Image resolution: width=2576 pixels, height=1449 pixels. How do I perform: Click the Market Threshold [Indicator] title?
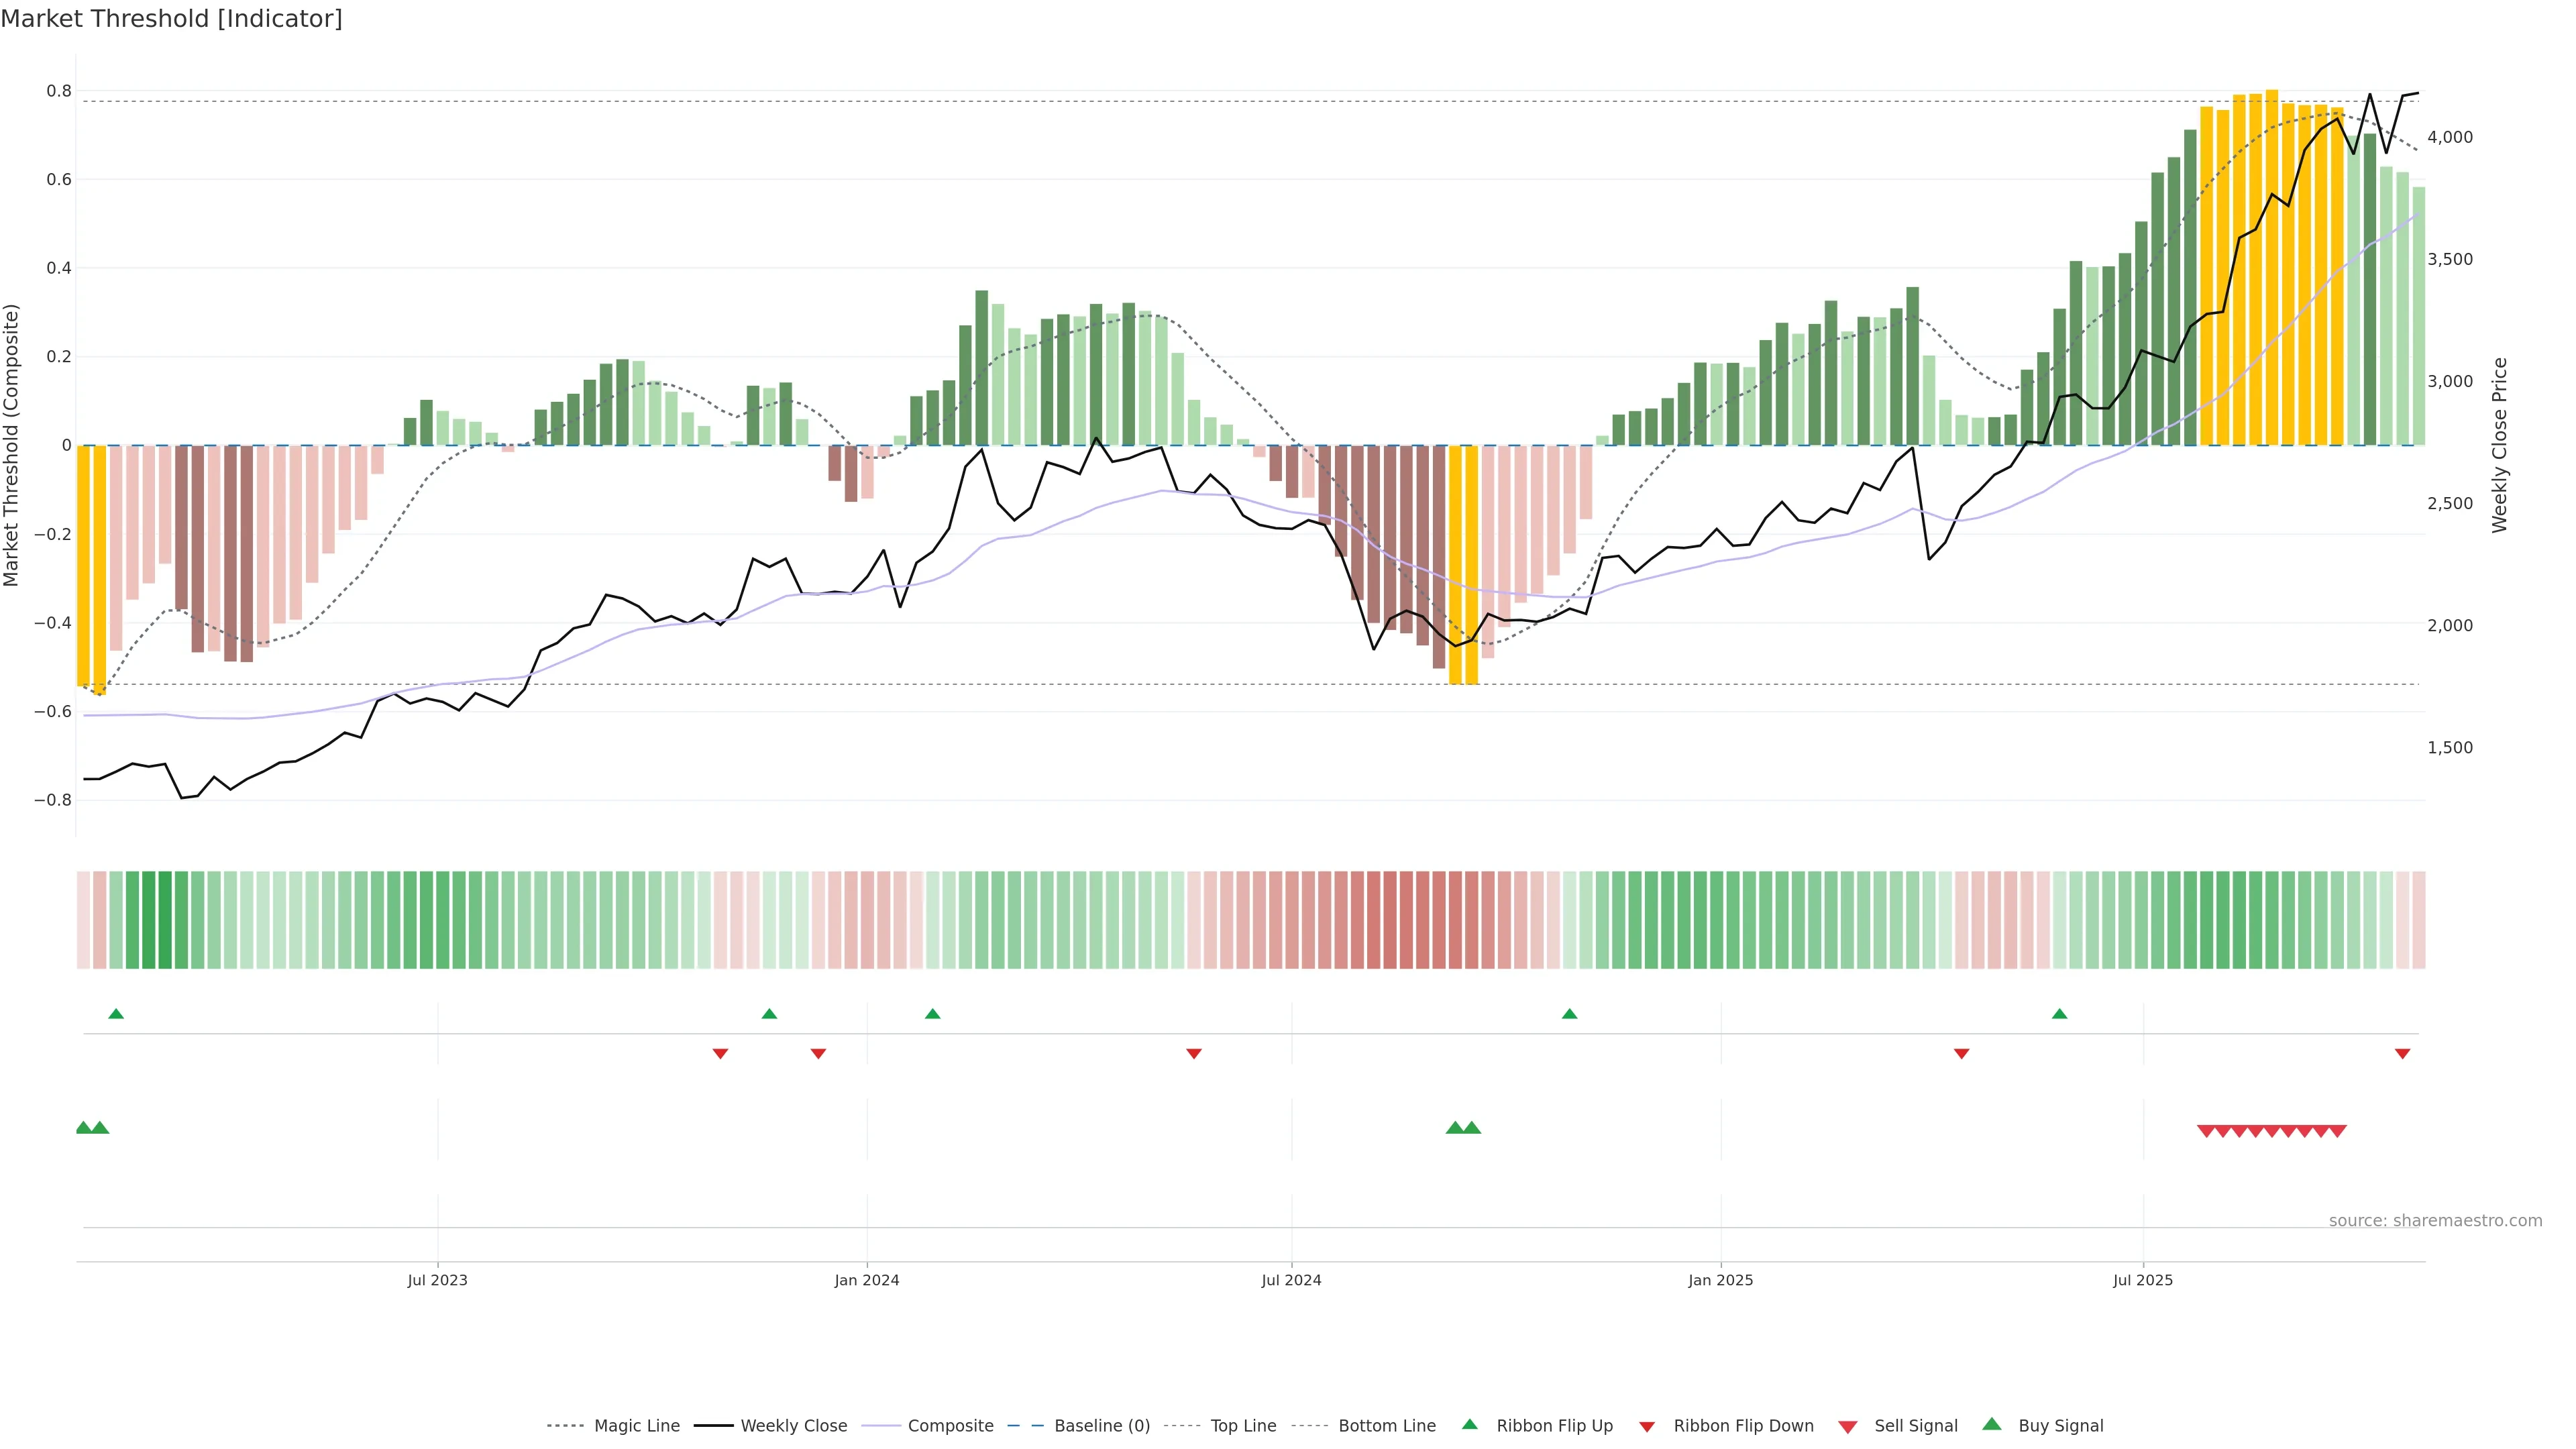tap(171, 19)
